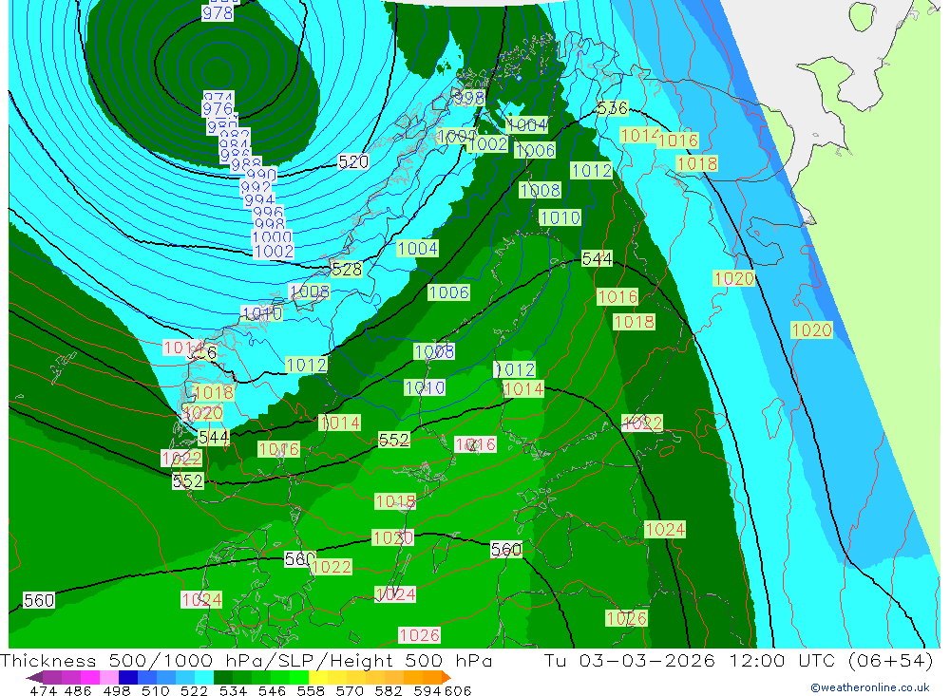Click the 528 height contour label
The image size is (950, 696).
pyautogui.click(x=347, y=269)
